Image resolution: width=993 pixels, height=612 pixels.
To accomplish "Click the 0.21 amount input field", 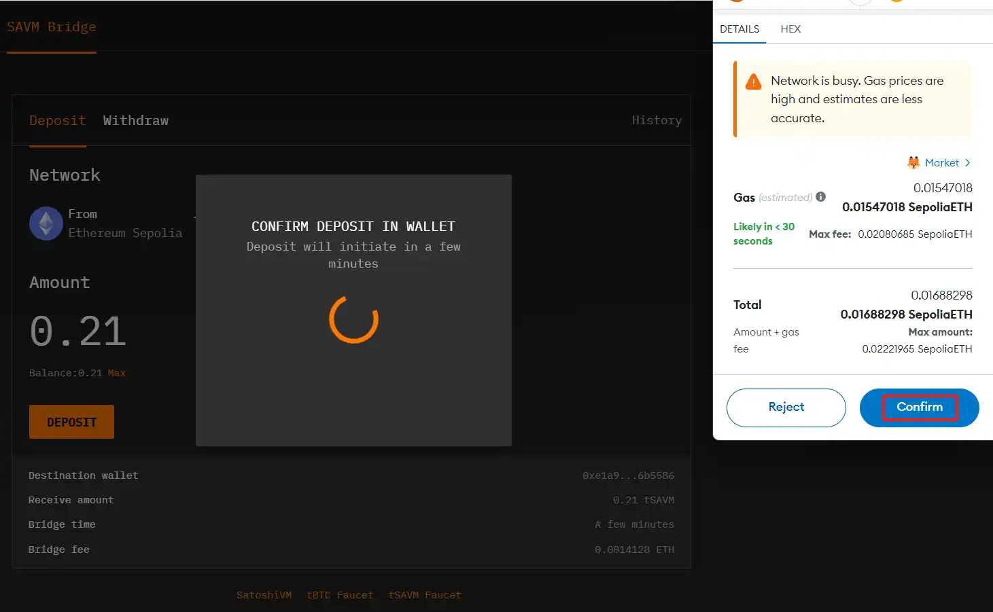I will click(x=77, y=331).
